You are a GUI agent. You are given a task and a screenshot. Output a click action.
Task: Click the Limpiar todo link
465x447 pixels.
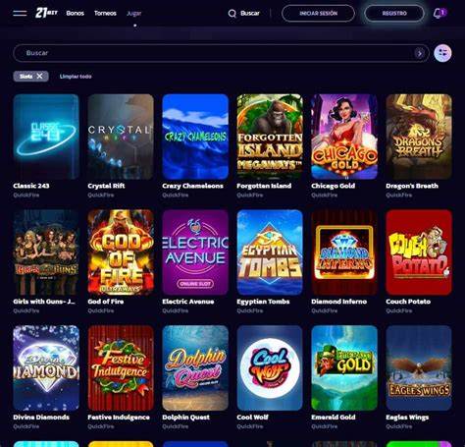click(76, 77)
